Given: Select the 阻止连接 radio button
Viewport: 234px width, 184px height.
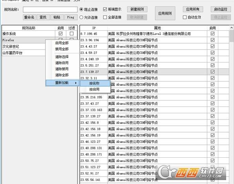Looking at the screenshot, I should tap(81, 9).
